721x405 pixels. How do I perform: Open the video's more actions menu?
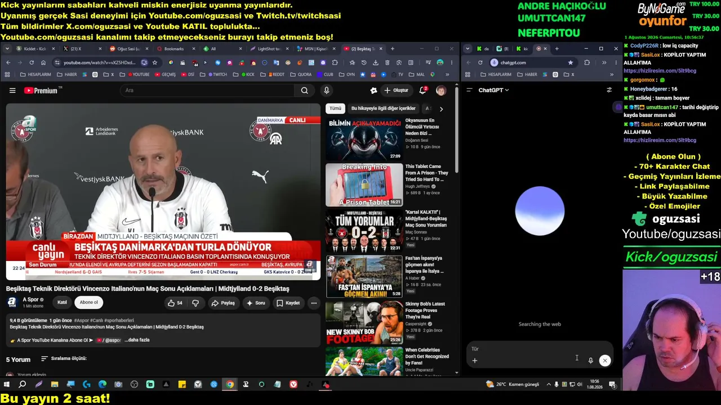point(314,303)
